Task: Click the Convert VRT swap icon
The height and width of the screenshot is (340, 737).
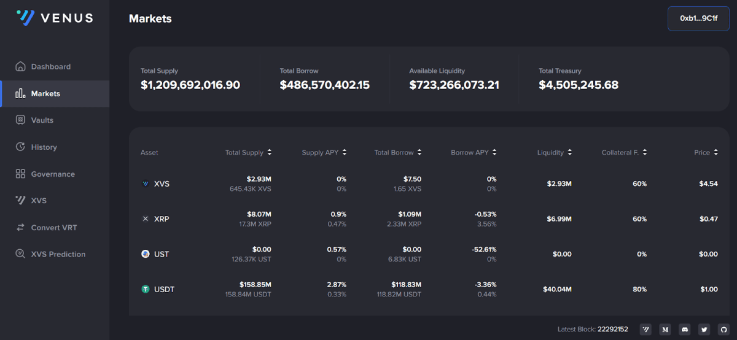Action: (x=20, y=227)
